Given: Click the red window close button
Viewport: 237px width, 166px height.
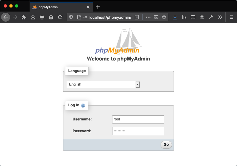Looking at the screenshot, I should (x=5, y=6).
